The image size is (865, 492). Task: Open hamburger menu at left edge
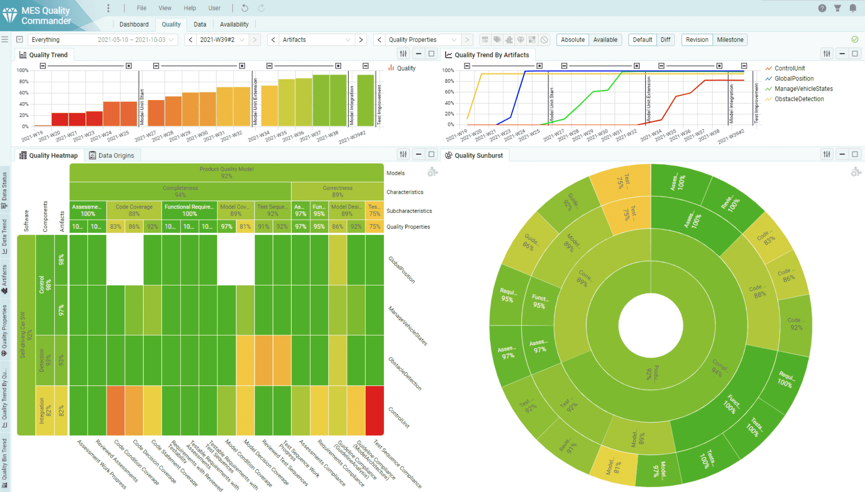coord(5,39)
